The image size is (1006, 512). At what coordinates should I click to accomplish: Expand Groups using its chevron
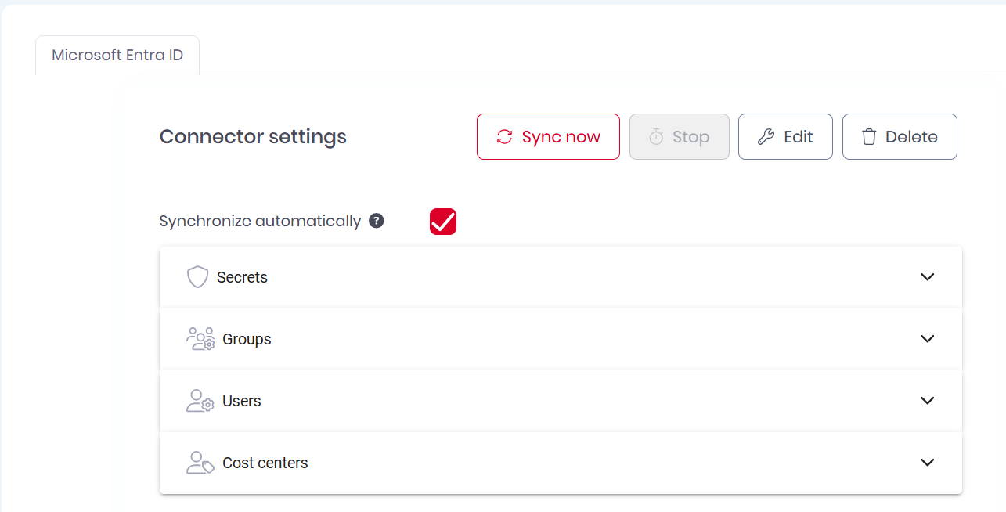tap(928, 339)
